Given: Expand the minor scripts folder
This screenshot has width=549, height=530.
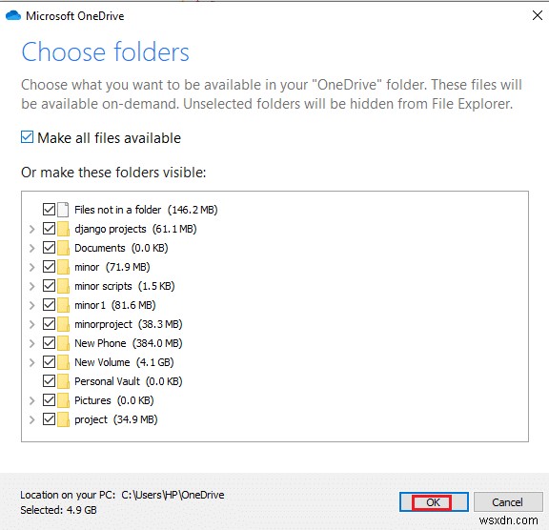Looking at the screenshot, I should [31, 286].
